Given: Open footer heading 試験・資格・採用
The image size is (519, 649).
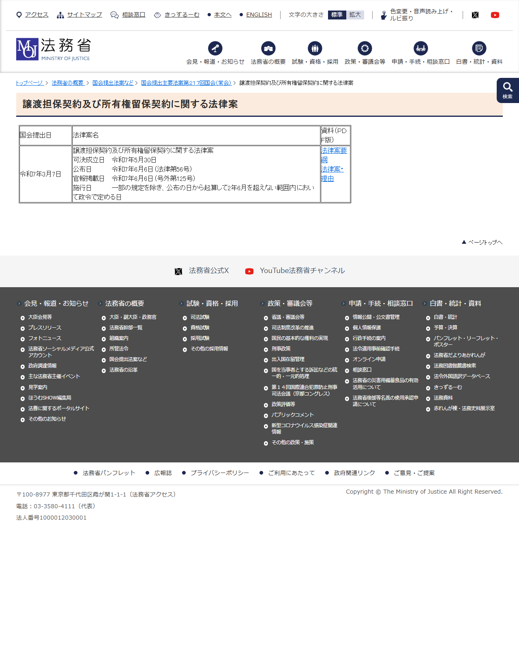Looking at the screenshot, I should [212, 303].
